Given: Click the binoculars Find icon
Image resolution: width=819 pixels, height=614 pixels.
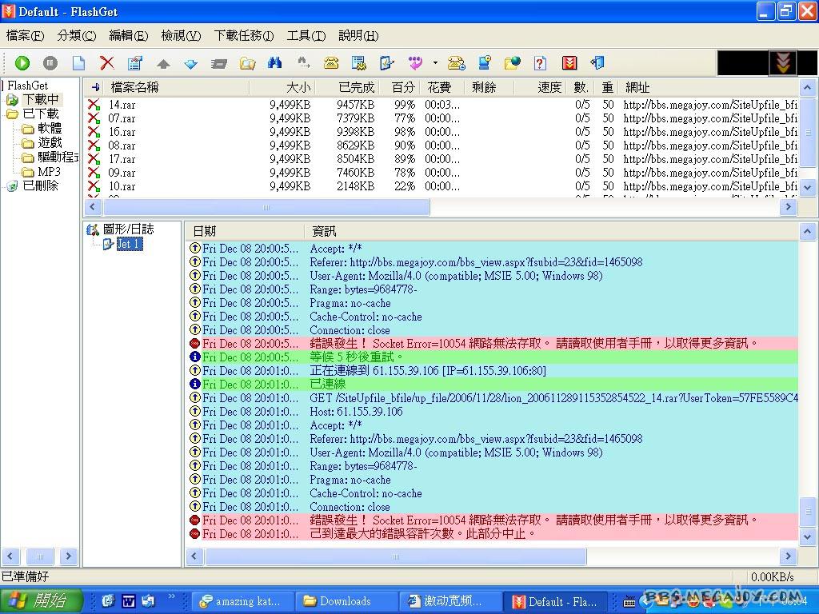Looking at the screenshot, I should 275,63.
